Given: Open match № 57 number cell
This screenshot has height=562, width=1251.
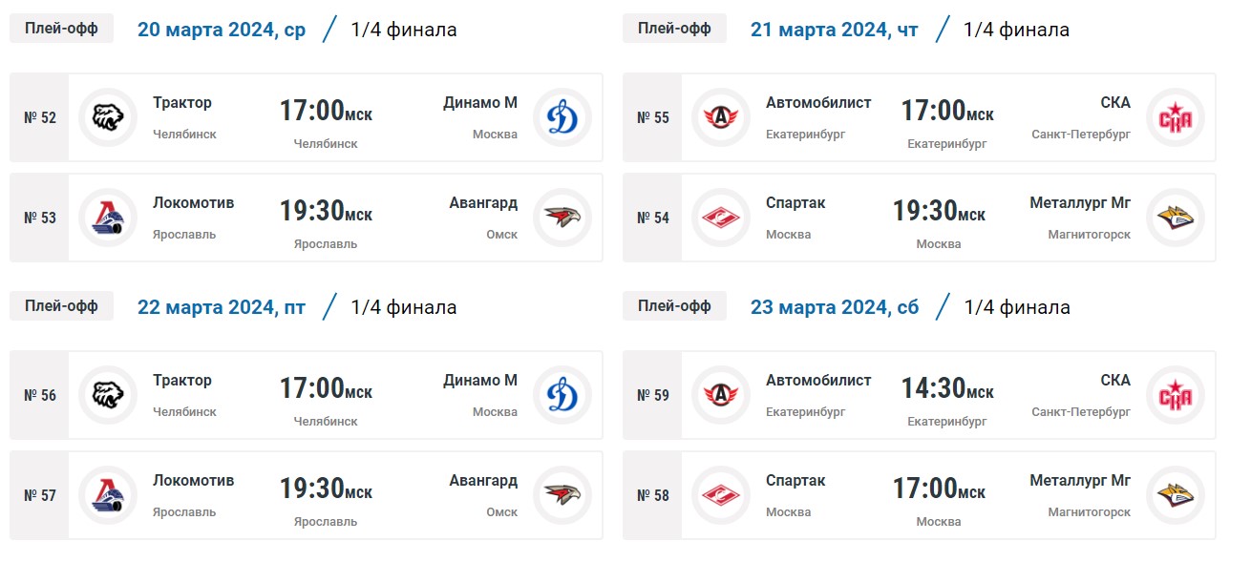Looking at the screenshot, I should pos(39,495).
